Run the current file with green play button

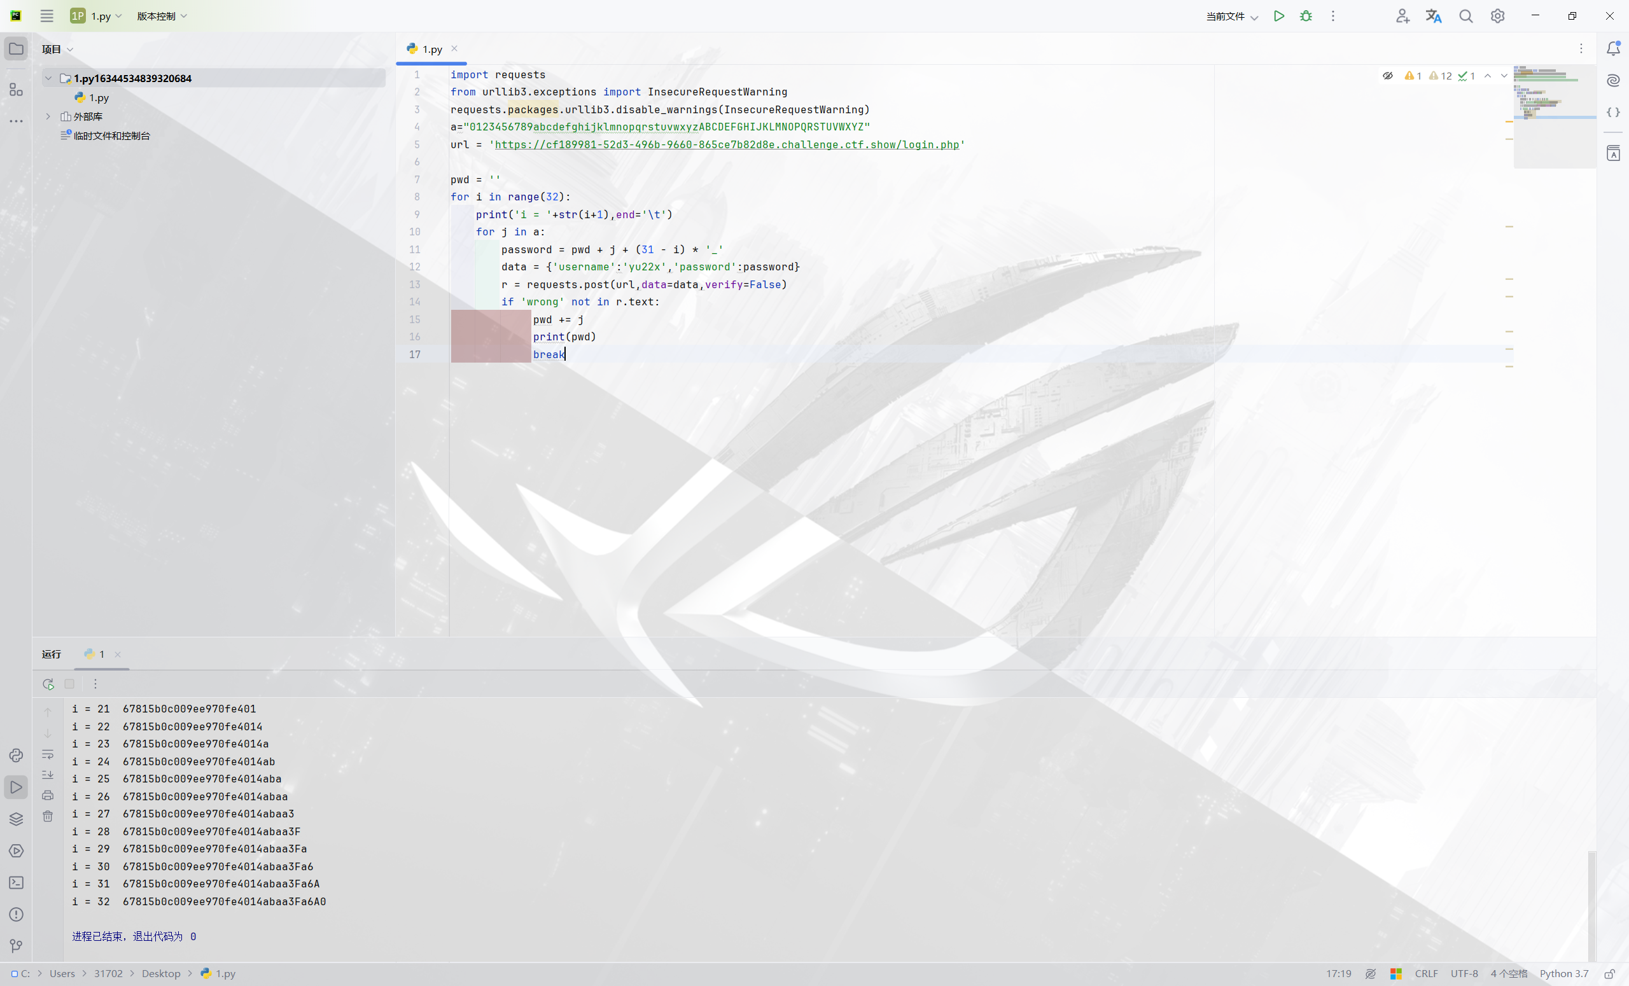[x=1278, y=16]
